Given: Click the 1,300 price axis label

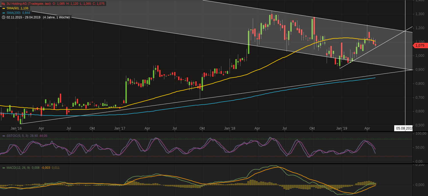Looking at the screenshot, I should coord(420,14).
